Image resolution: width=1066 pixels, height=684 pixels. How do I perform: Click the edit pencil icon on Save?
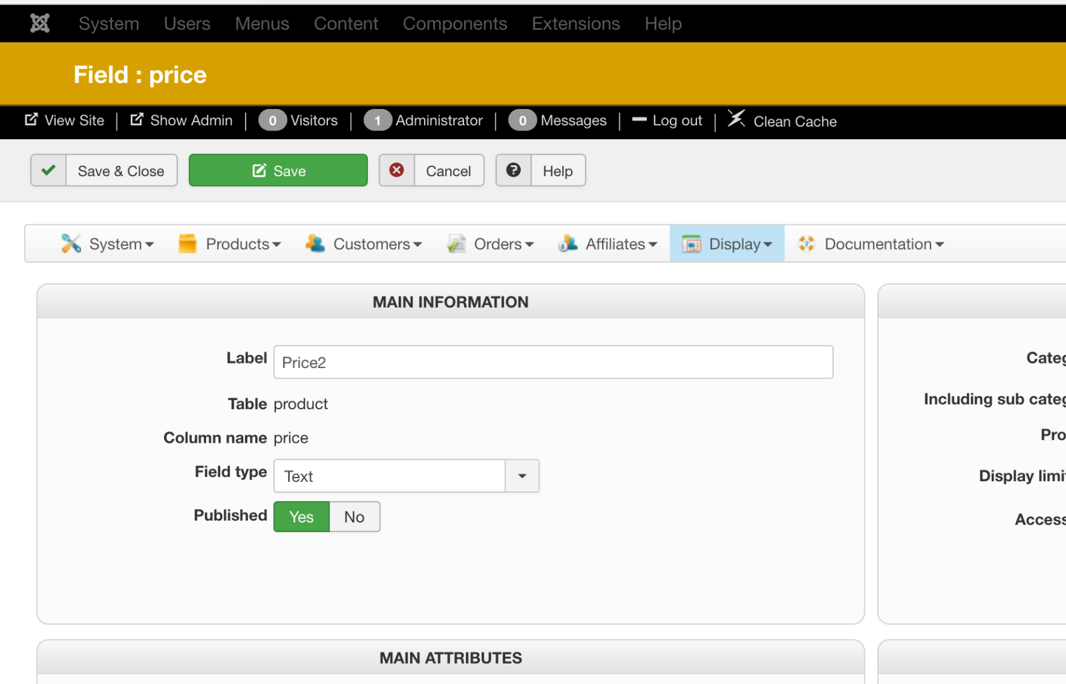tap(260, 170)
